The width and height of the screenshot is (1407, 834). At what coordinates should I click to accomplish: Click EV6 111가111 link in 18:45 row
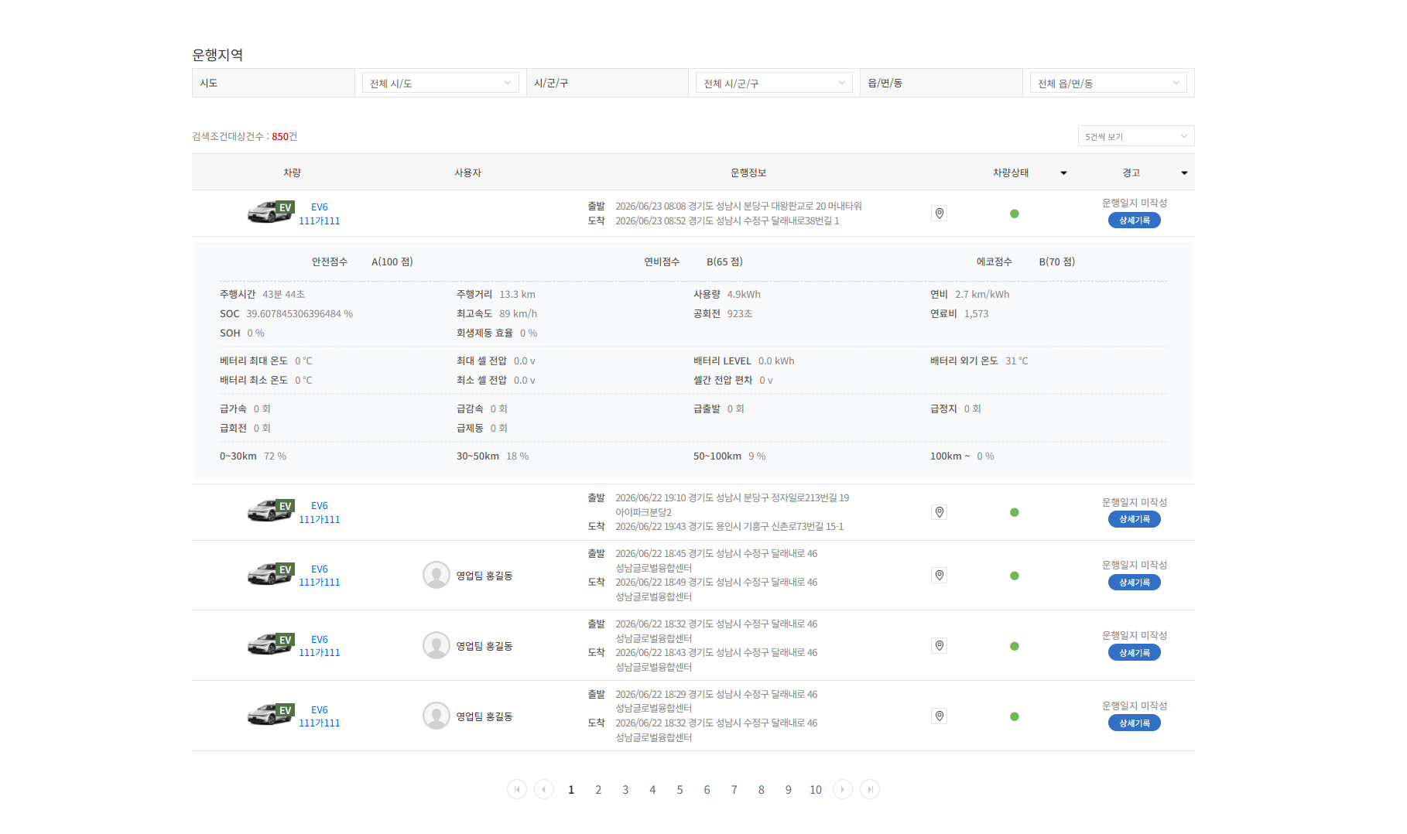coord(320,576)
